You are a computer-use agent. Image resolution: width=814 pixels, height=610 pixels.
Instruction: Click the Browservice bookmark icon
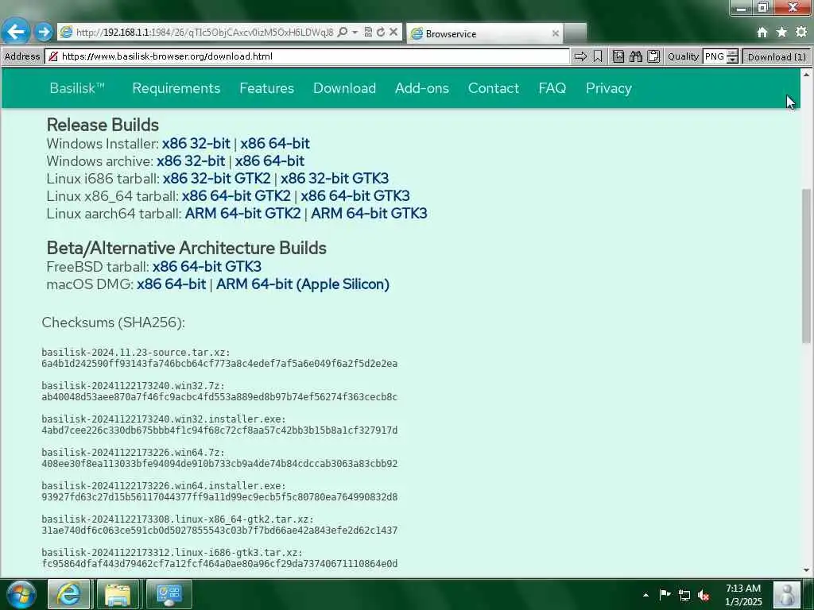point(598,56)
